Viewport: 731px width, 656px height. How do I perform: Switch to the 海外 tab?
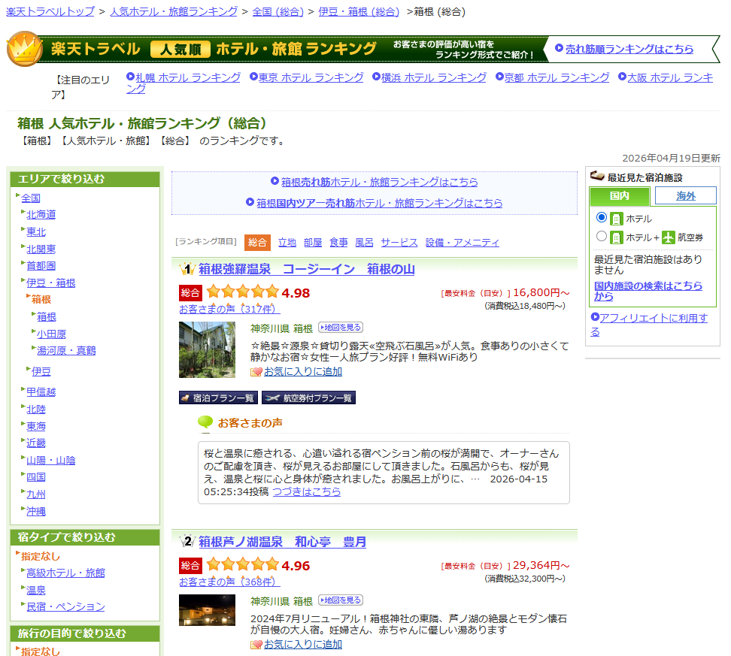pyautogui.click(x=685, y=195)
